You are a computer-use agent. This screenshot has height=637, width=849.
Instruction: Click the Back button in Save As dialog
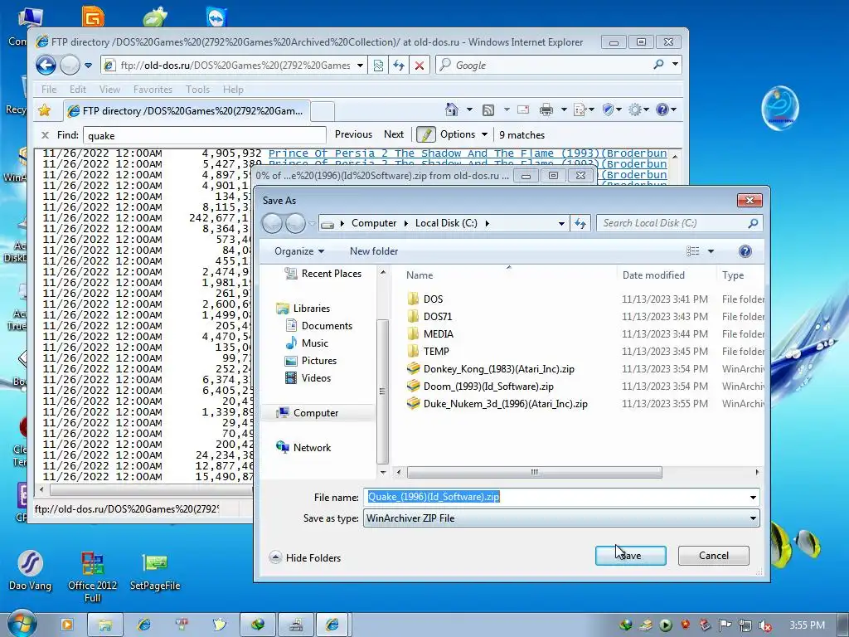[272, 223]
